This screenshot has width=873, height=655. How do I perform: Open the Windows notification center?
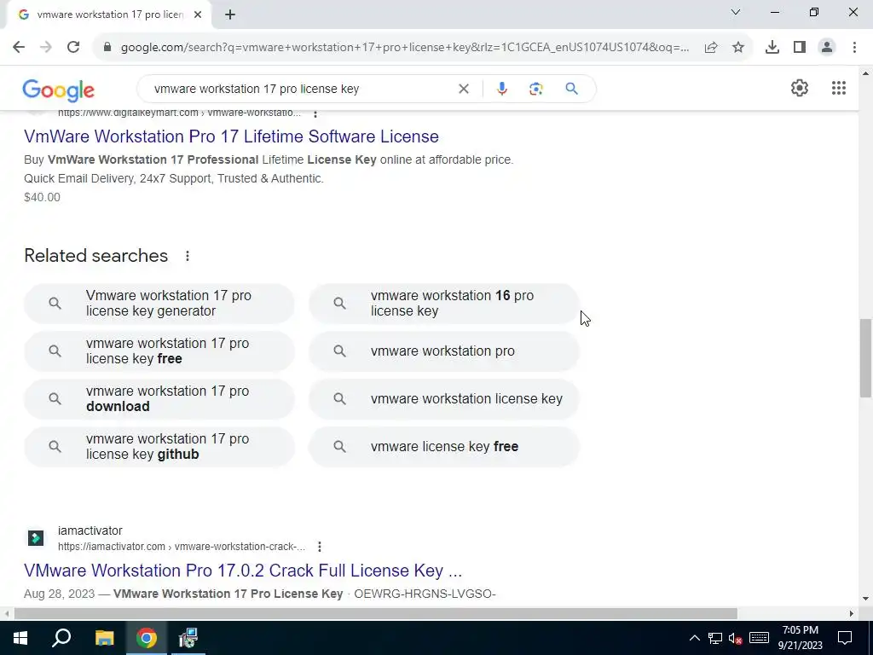click(x=845, y=638)
